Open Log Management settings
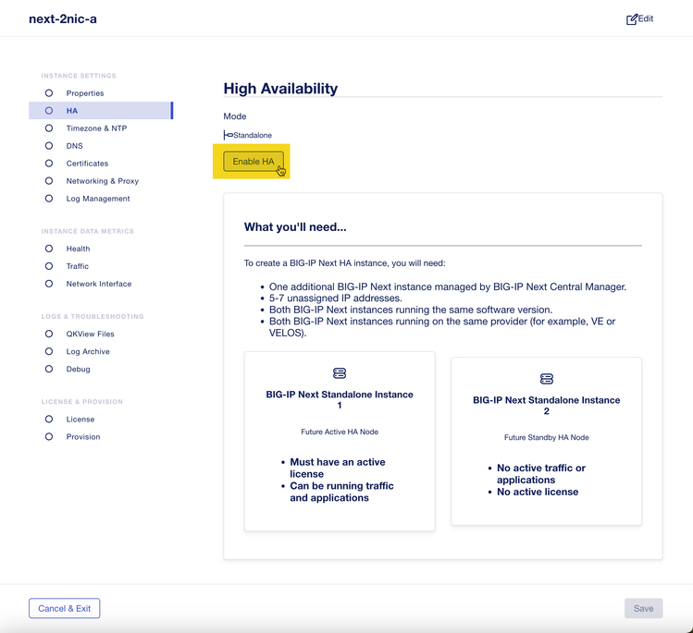The height and width of the screenshot is (633, 693). point(98,199)
